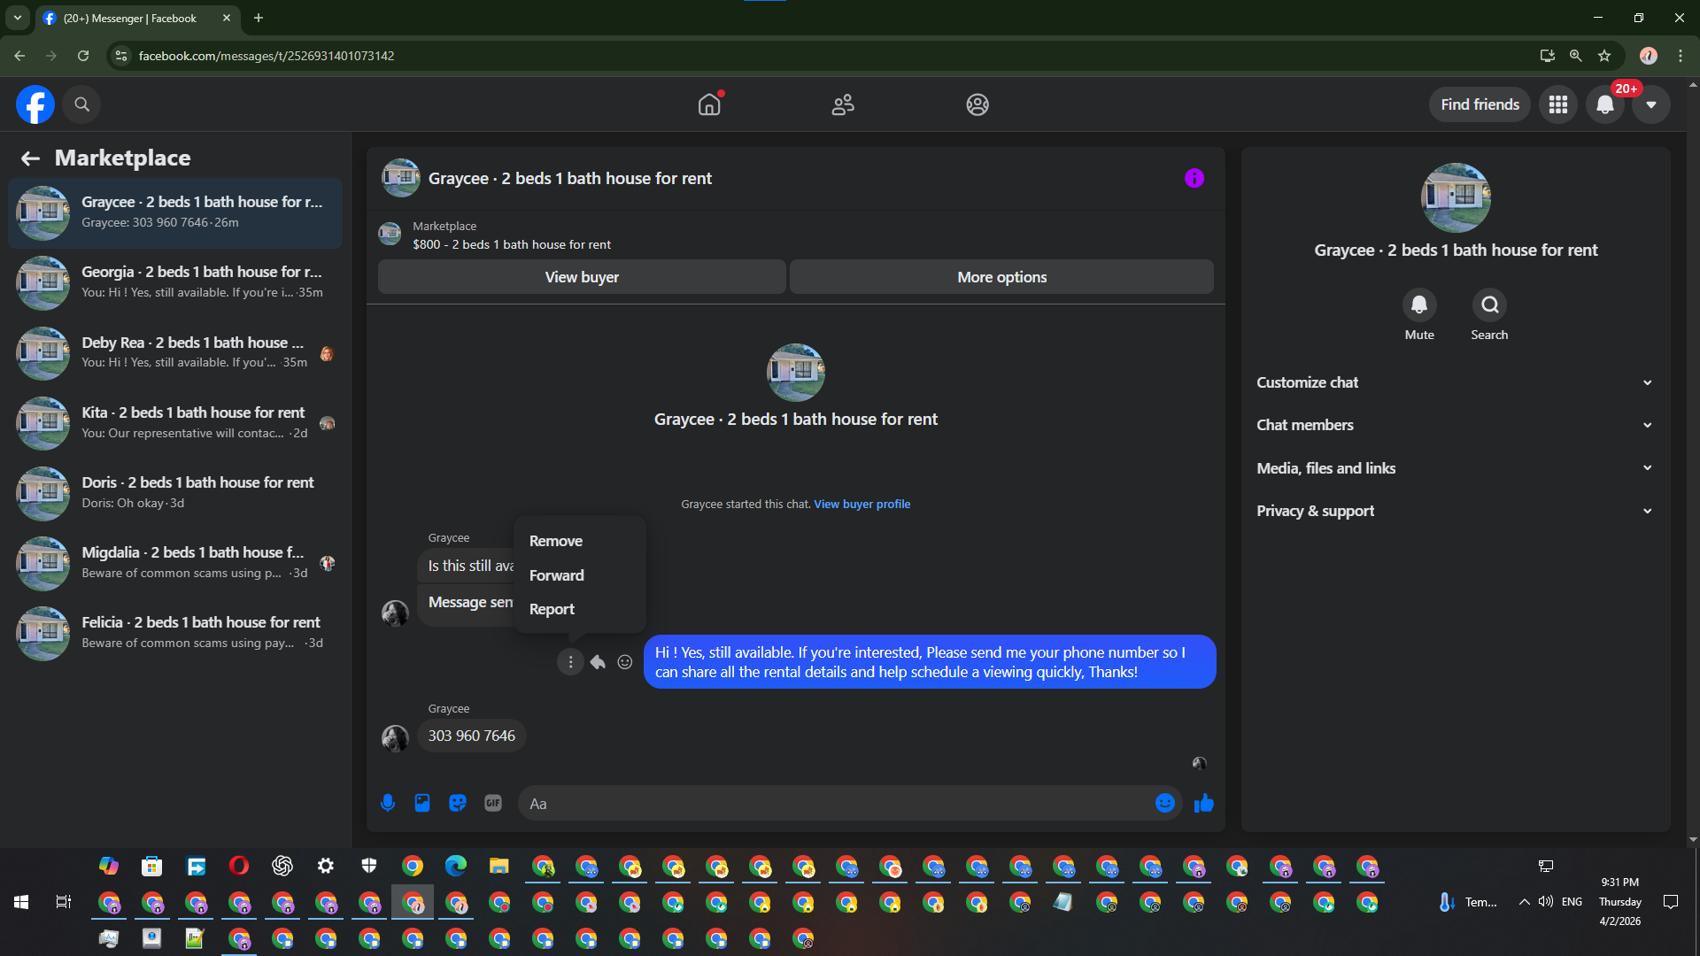Click the large listing photo in the info panel
The image size is (1700, 956).
1456,197
